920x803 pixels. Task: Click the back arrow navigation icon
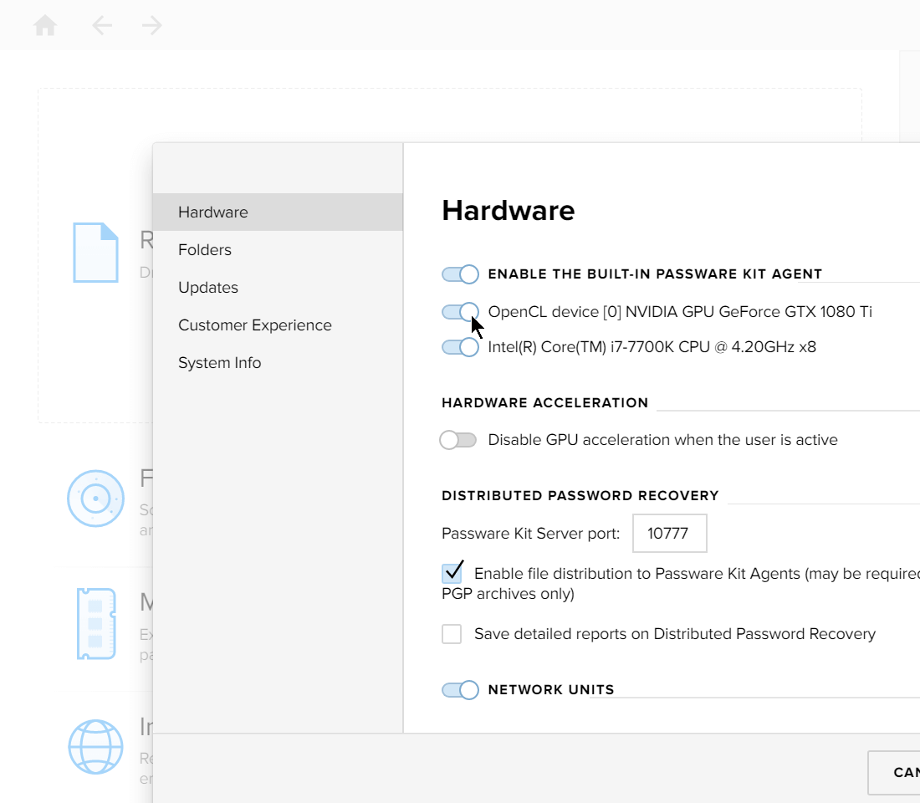(x=102, y=25)
